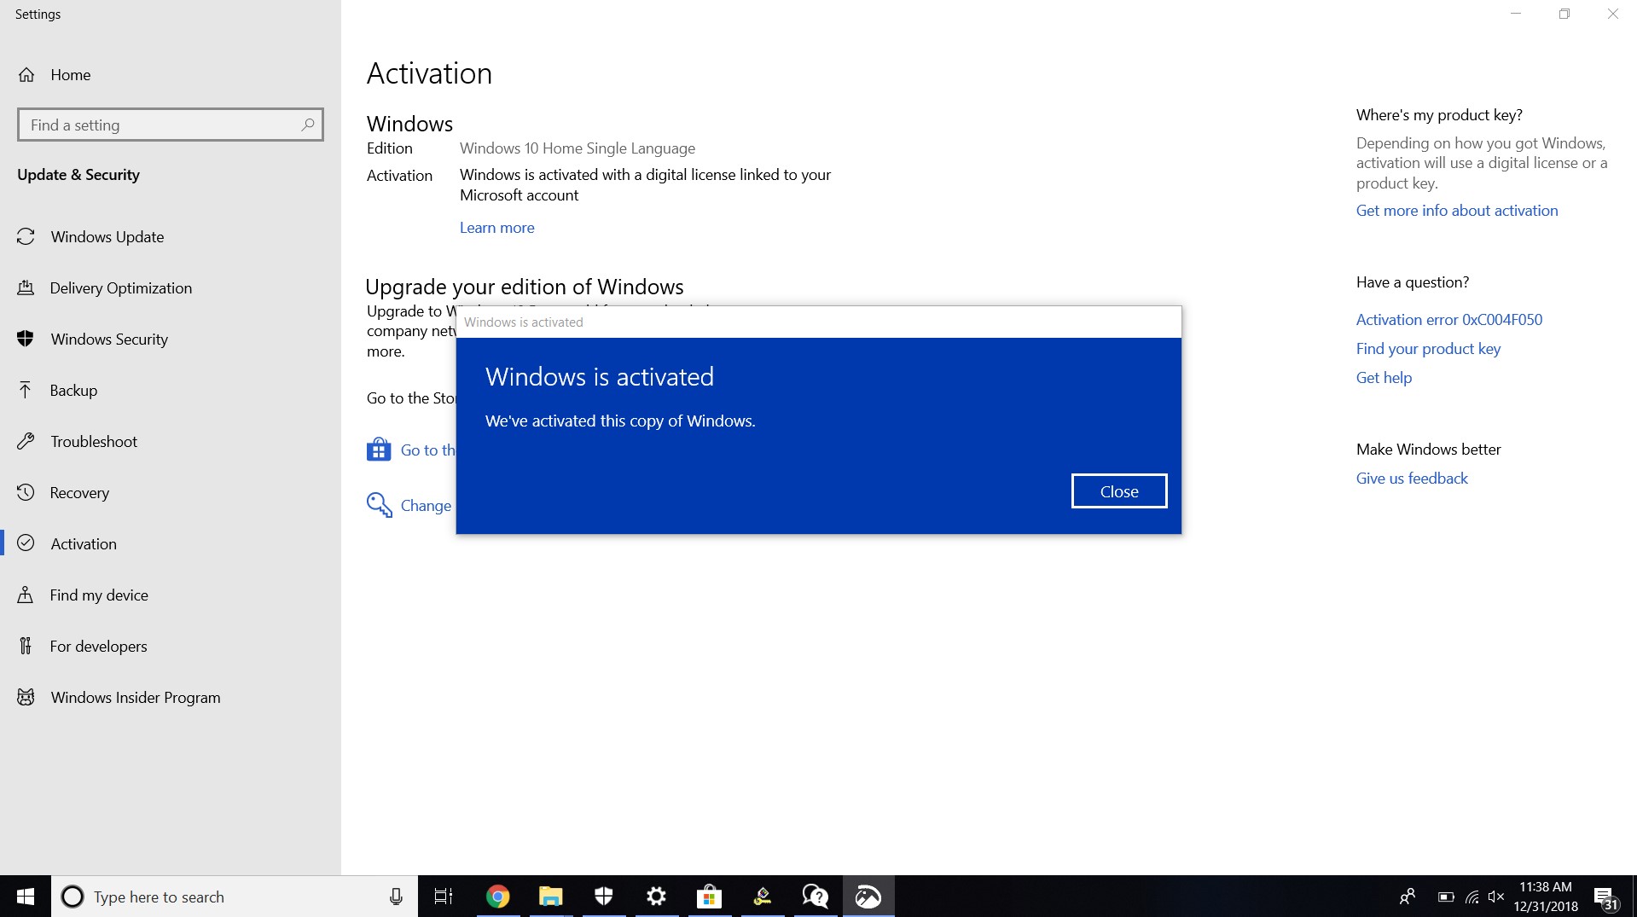Select Delivery Optimization in the sidebar

pyautogui.click(x=171, y=287)
